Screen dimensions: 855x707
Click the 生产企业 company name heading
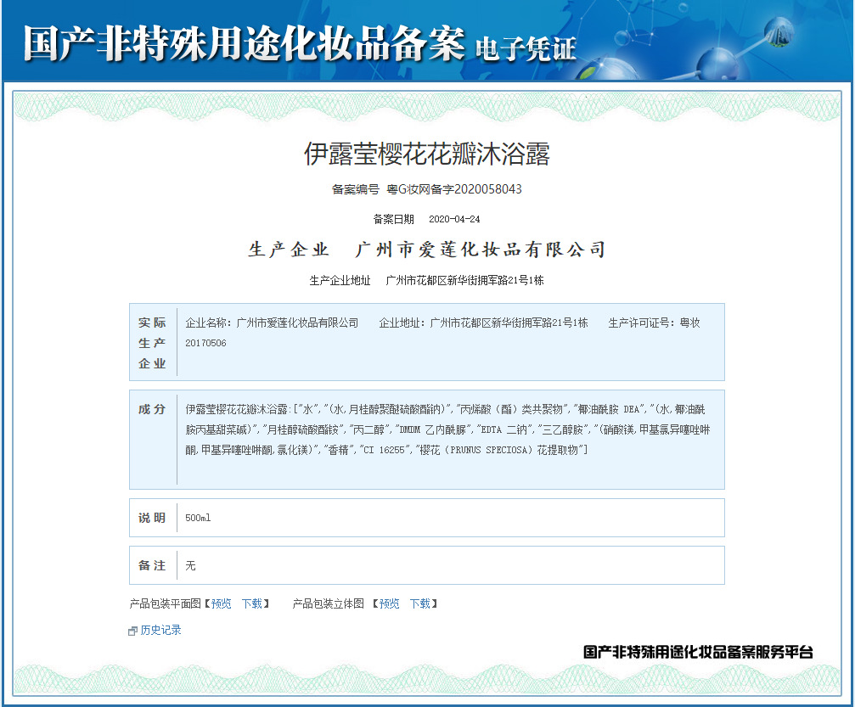pos(427,250)
